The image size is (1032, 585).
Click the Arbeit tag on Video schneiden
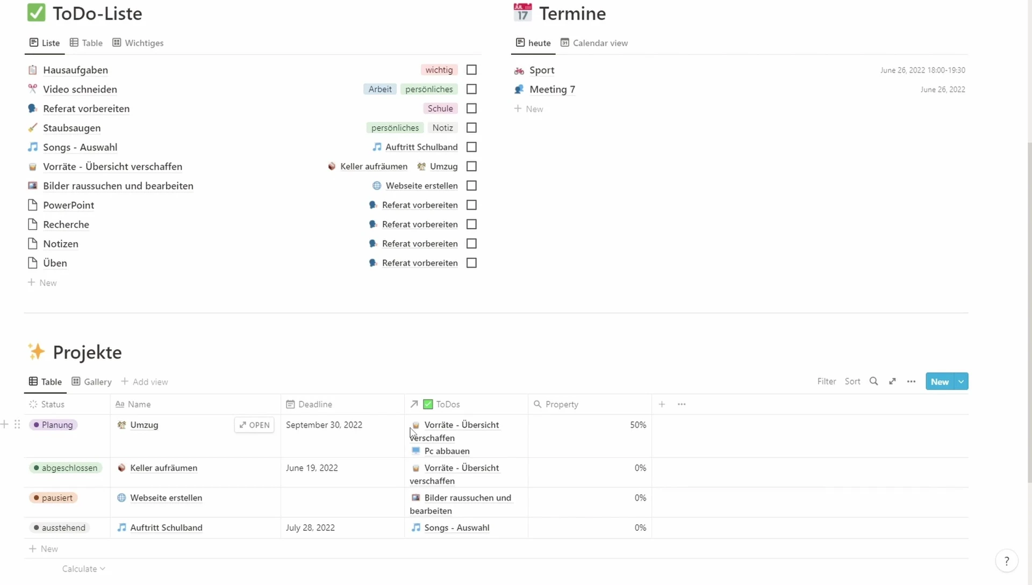(380, 89)
